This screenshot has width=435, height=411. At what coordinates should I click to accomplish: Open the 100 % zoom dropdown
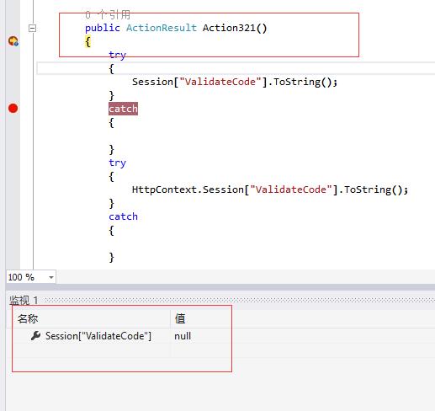[31, 277]
